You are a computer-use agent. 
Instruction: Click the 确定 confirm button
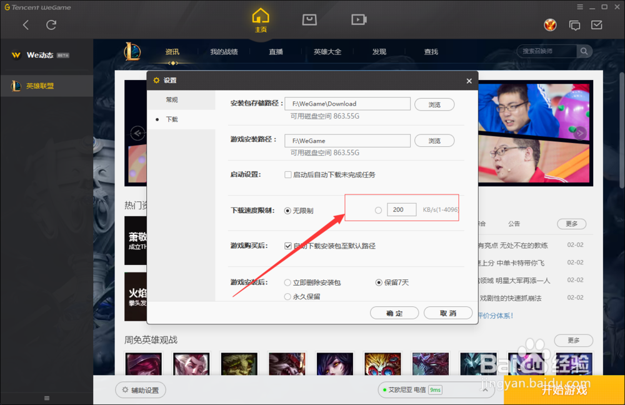coord(394,313)
